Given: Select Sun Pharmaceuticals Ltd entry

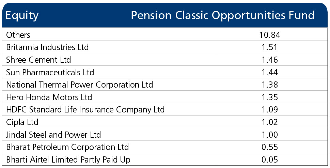Looking at the screenshot, I should (50, 72).
